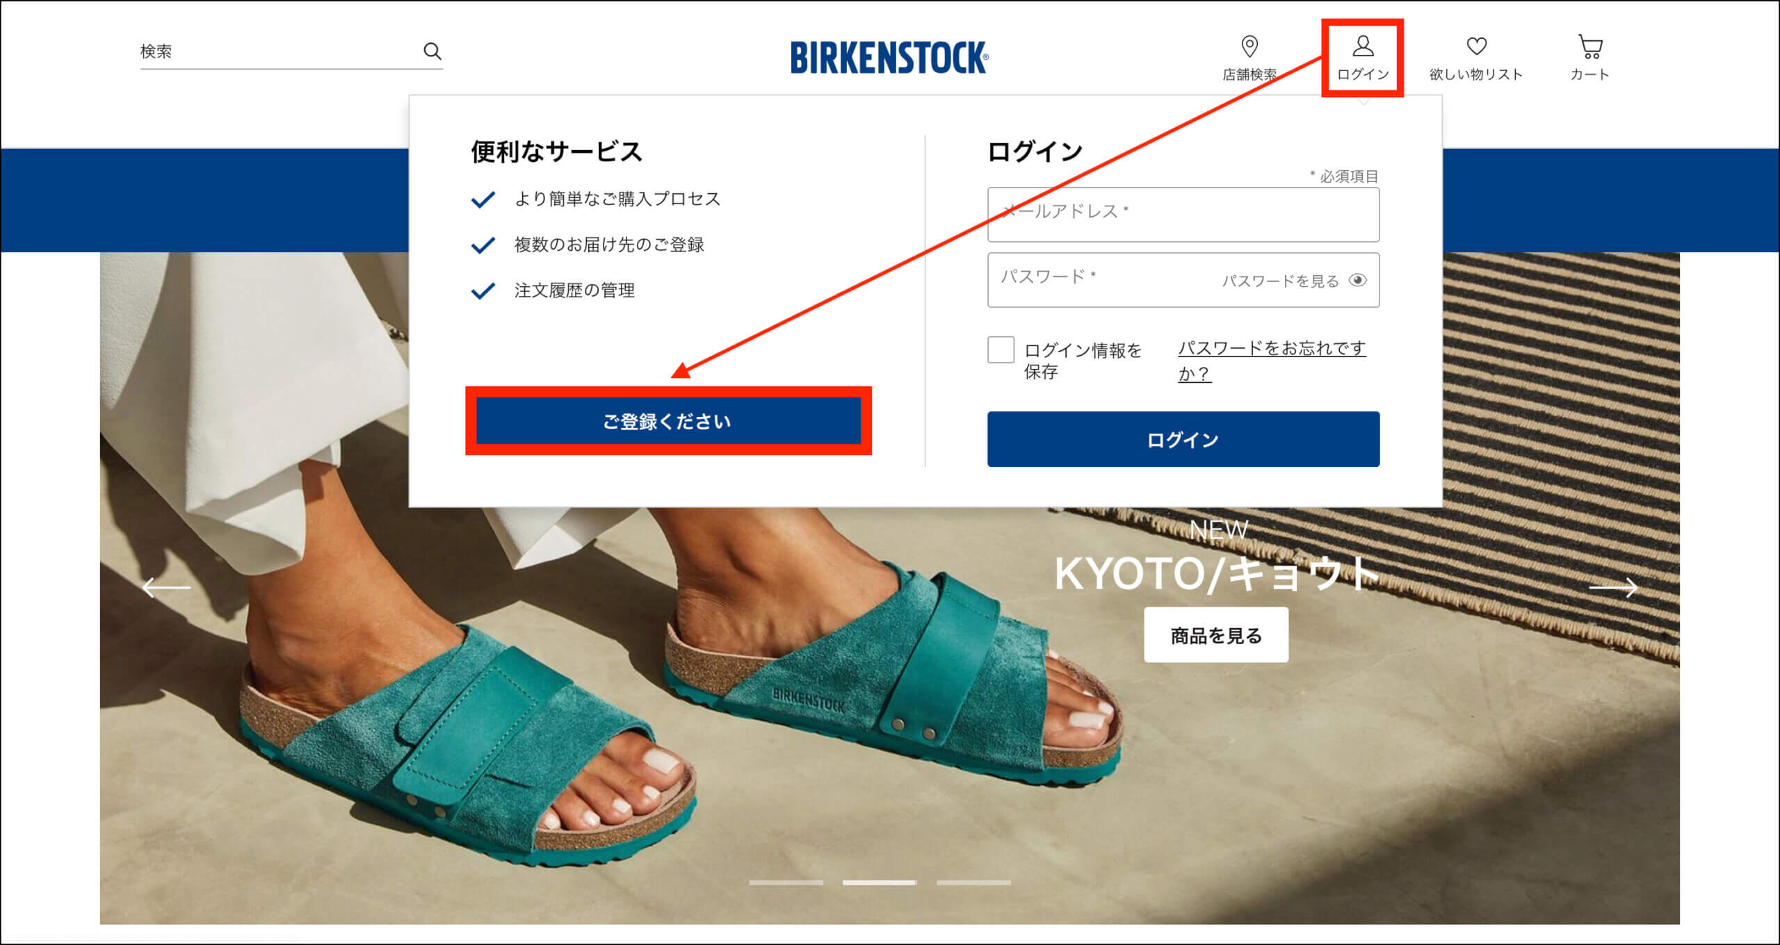Select the first carousel slide indicator
Viewport: 1780px width, 945px height.
(786, 882)
